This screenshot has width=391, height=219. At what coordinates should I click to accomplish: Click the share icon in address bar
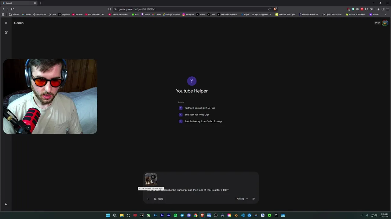click(269, 9)
